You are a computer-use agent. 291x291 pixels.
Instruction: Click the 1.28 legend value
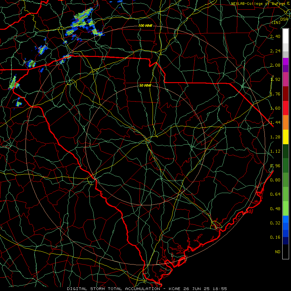(x=275, y=137)
